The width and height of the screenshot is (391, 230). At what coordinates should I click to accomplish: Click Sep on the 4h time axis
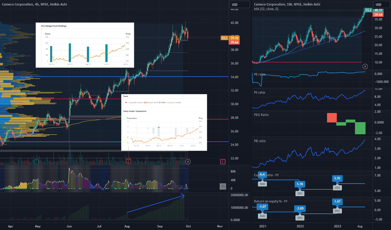[159, 226]
